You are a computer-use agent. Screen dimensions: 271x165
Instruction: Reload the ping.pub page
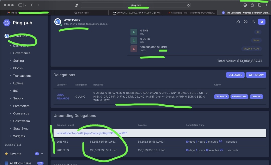pyautogui.click(x=188, y=5)
